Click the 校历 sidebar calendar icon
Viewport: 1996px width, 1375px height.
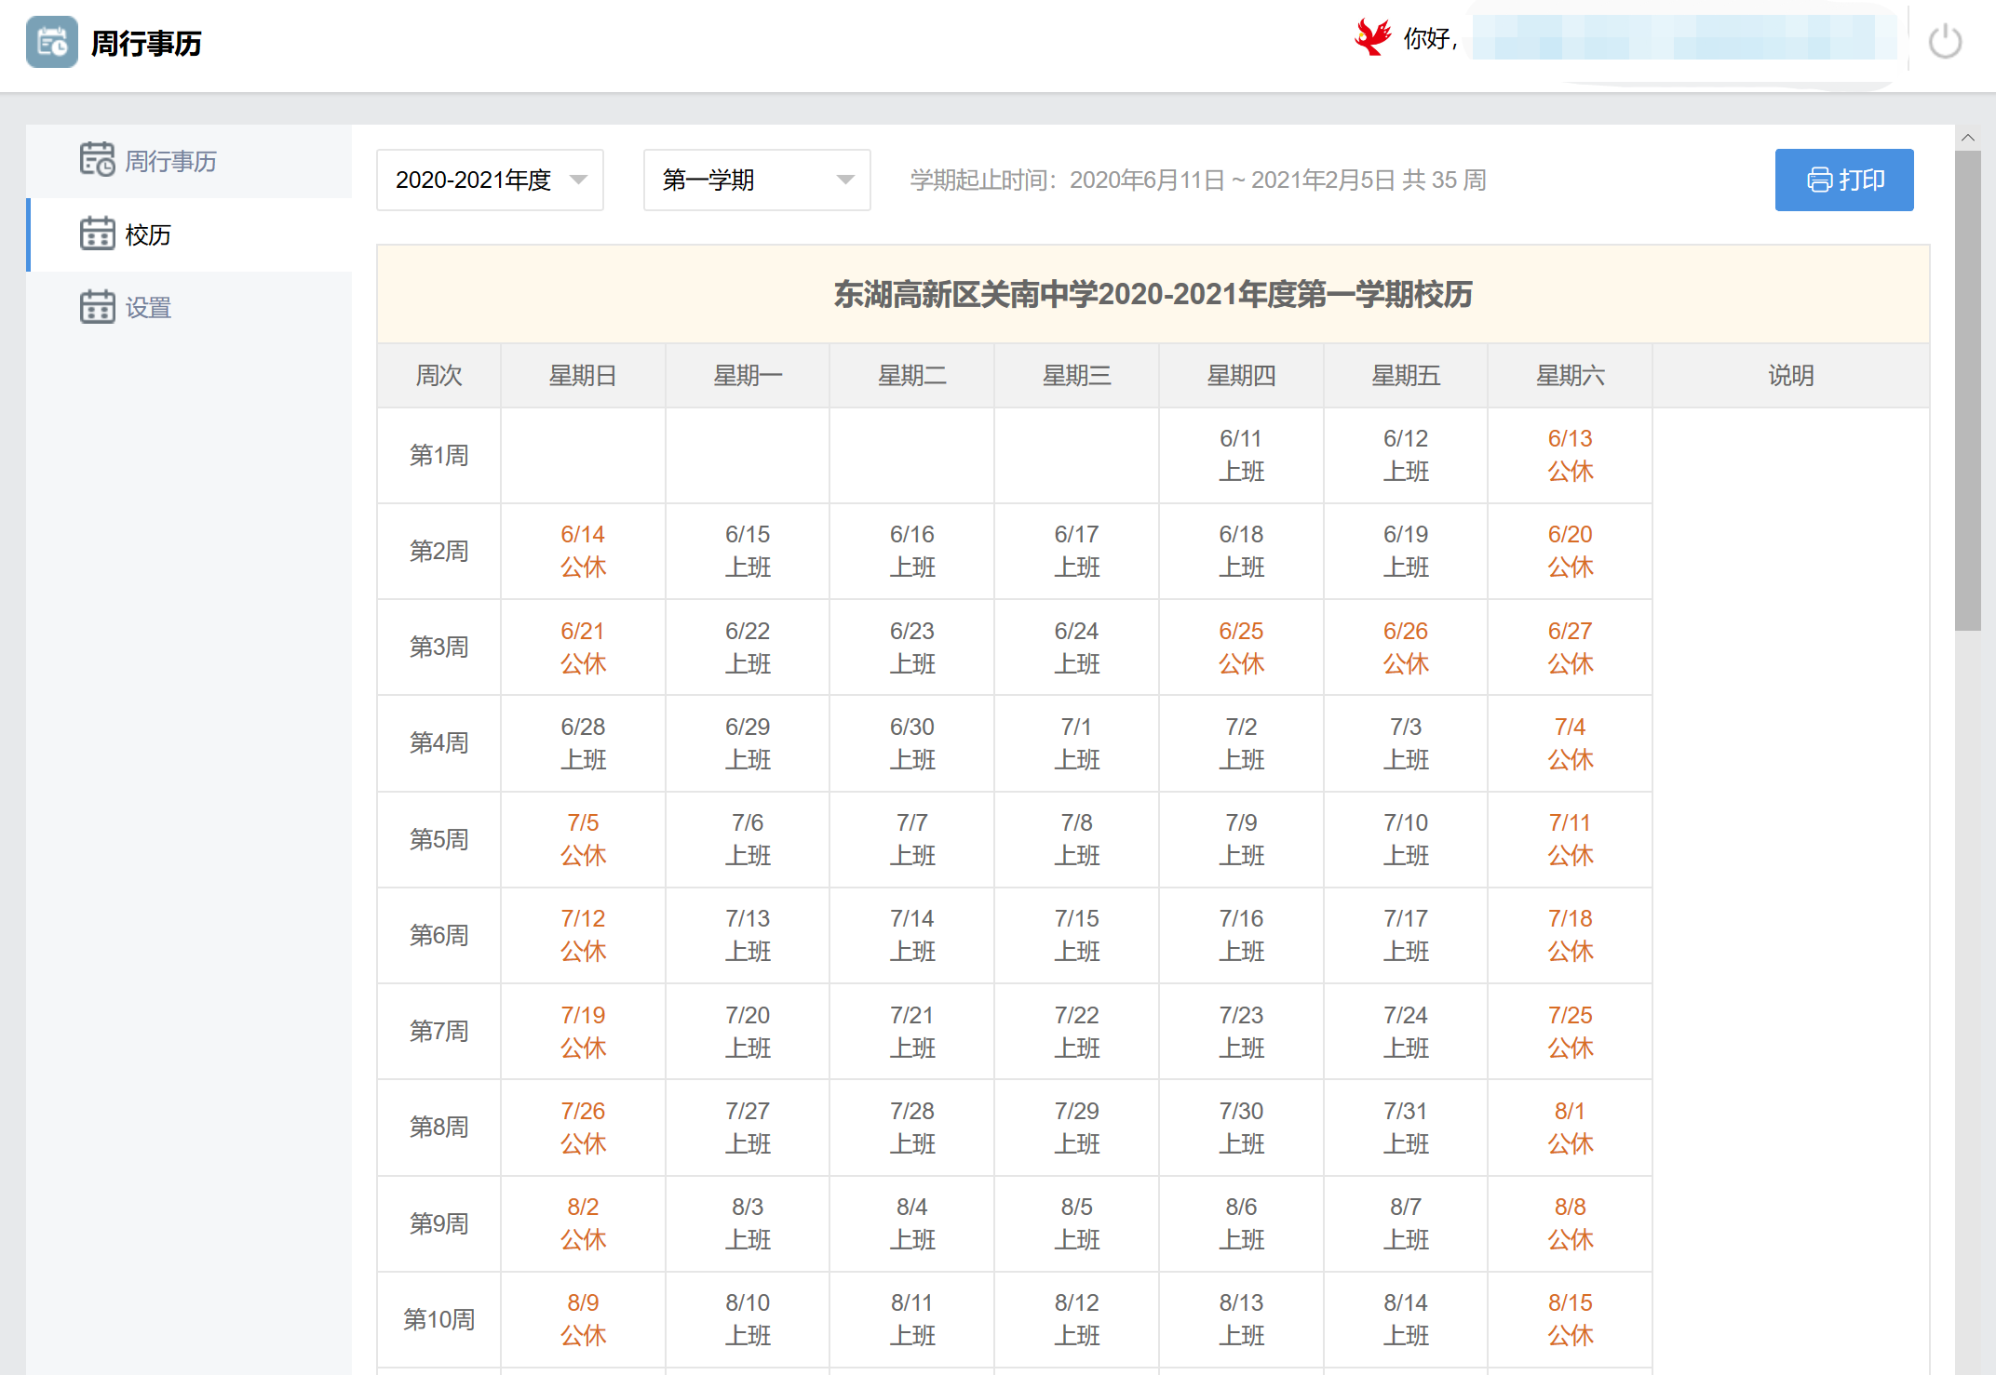[97, 234]
